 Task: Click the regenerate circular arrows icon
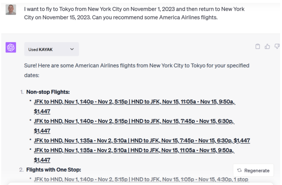click(239, 170)
